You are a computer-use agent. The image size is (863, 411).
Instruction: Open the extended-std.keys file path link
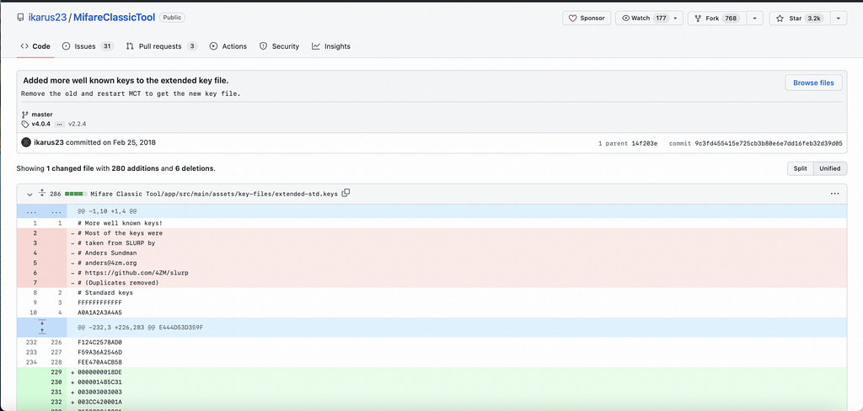215,194
